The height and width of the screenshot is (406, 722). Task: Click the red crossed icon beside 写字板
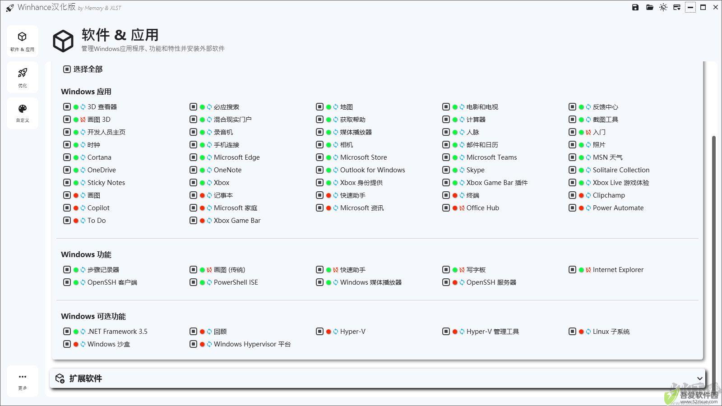click(462, 270)
